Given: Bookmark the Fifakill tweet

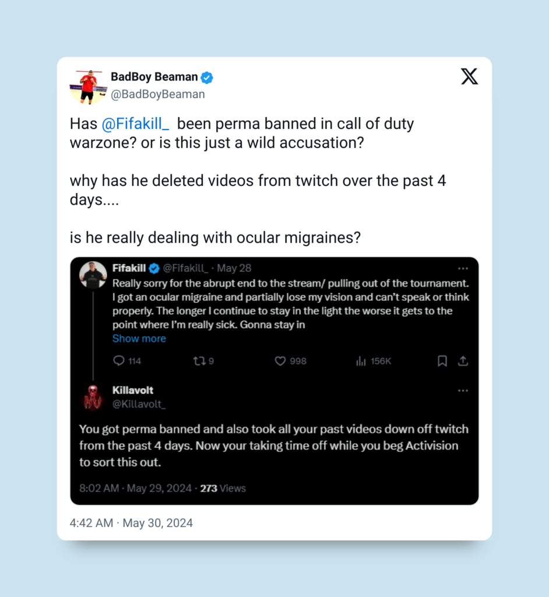Looking at the screenshot, I should point(442,360).
